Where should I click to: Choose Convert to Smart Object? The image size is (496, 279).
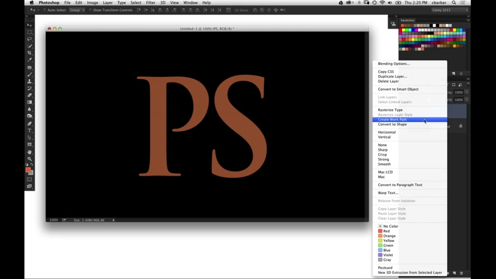(410, 89)
